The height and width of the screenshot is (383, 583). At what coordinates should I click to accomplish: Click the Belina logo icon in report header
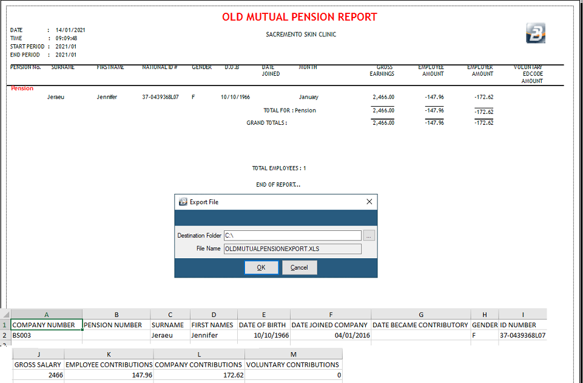pos(536,33)
